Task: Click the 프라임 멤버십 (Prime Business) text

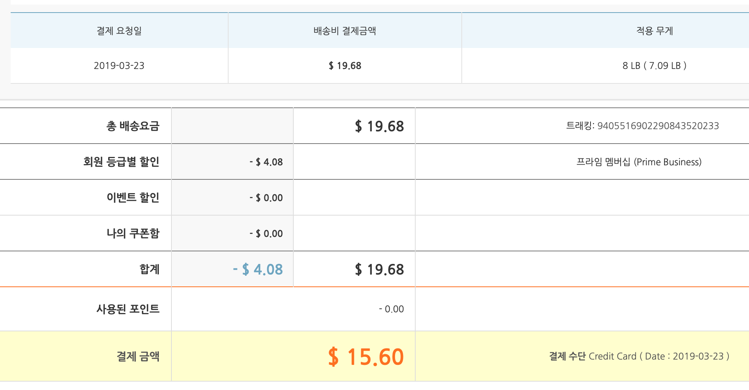Action: (639, 162)
